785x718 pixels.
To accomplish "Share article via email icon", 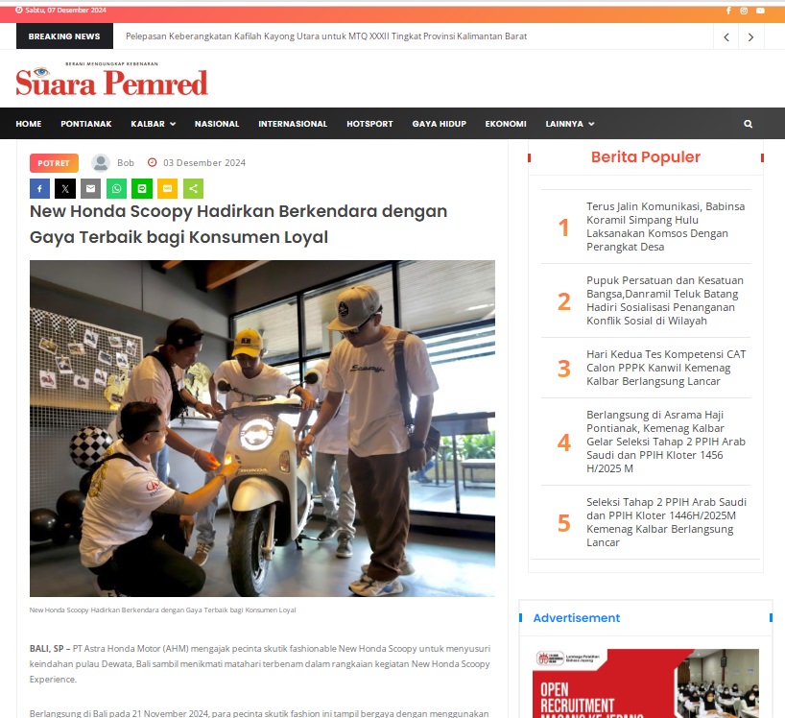I will click(x=90, y=189).
